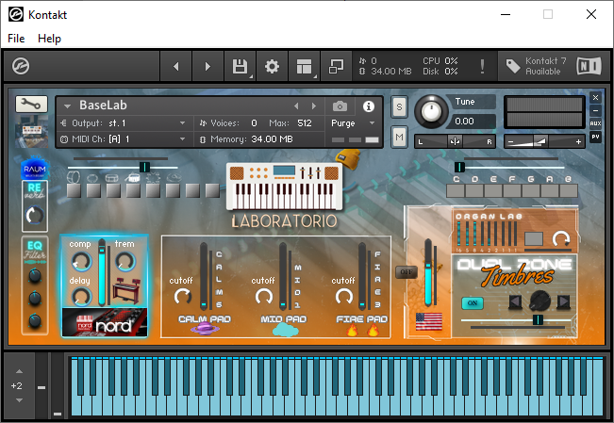Image resolution: width=614 pixels, height=423 pixels.
Task: Expand the BaseLab instrument name dropdown
Action: (67, 106)
